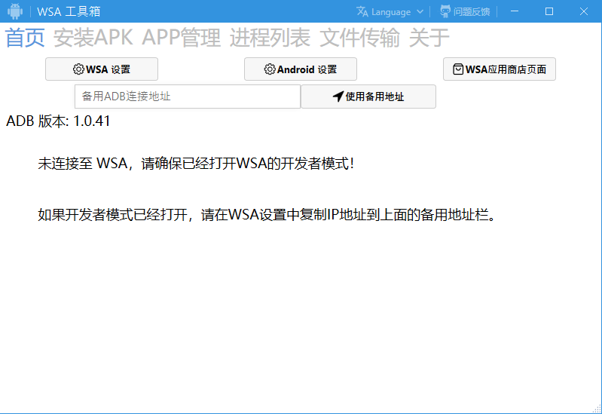
Task: Focus the 备用ADB连接地址 input field
Action: tap(188, 97)
